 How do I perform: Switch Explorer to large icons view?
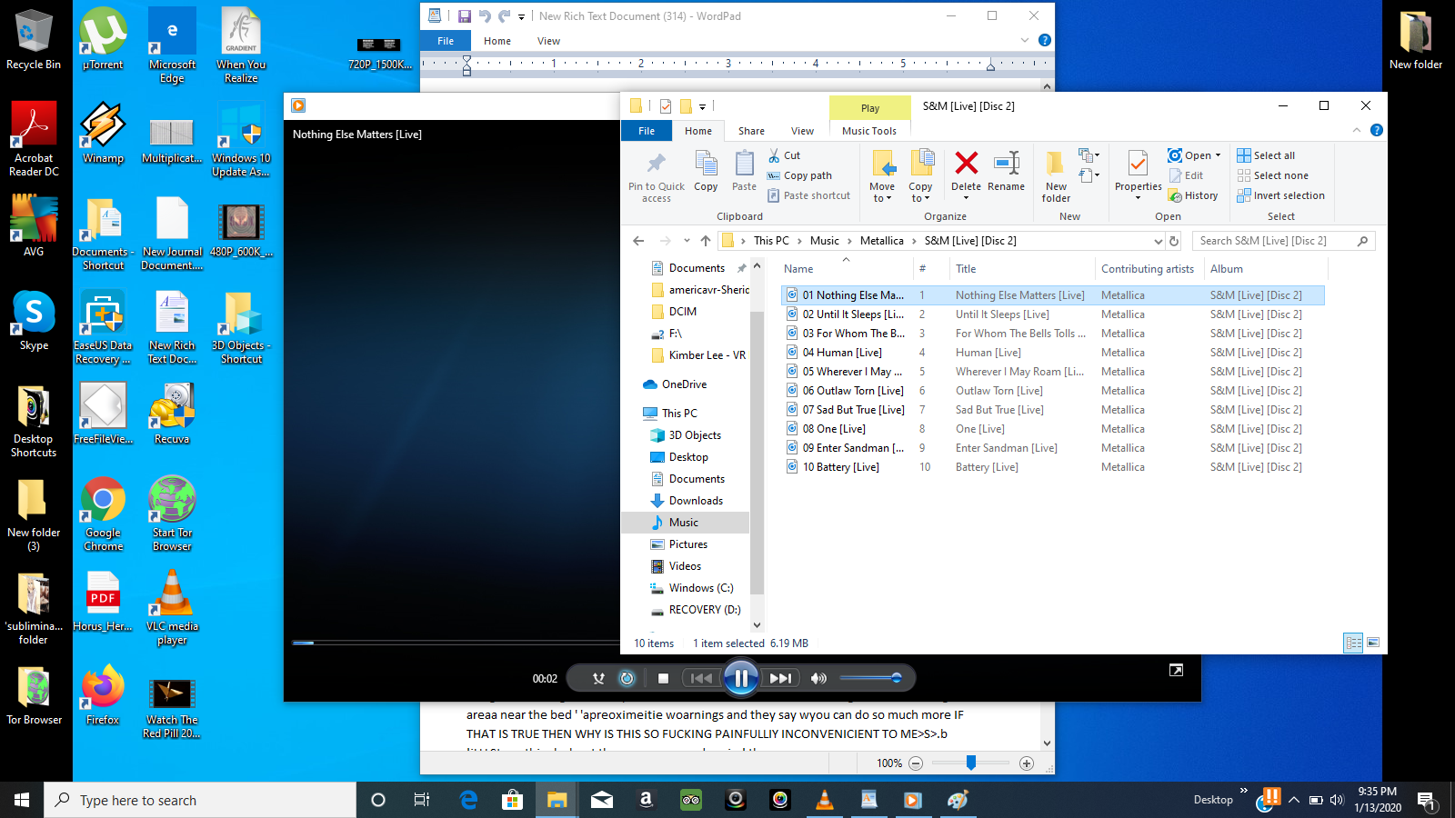(x=1373, y=643)
